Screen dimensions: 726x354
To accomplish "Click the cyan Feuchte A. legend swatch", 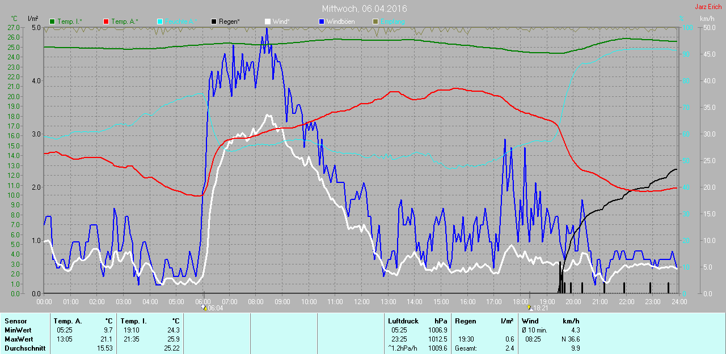I will click(160, 22).
